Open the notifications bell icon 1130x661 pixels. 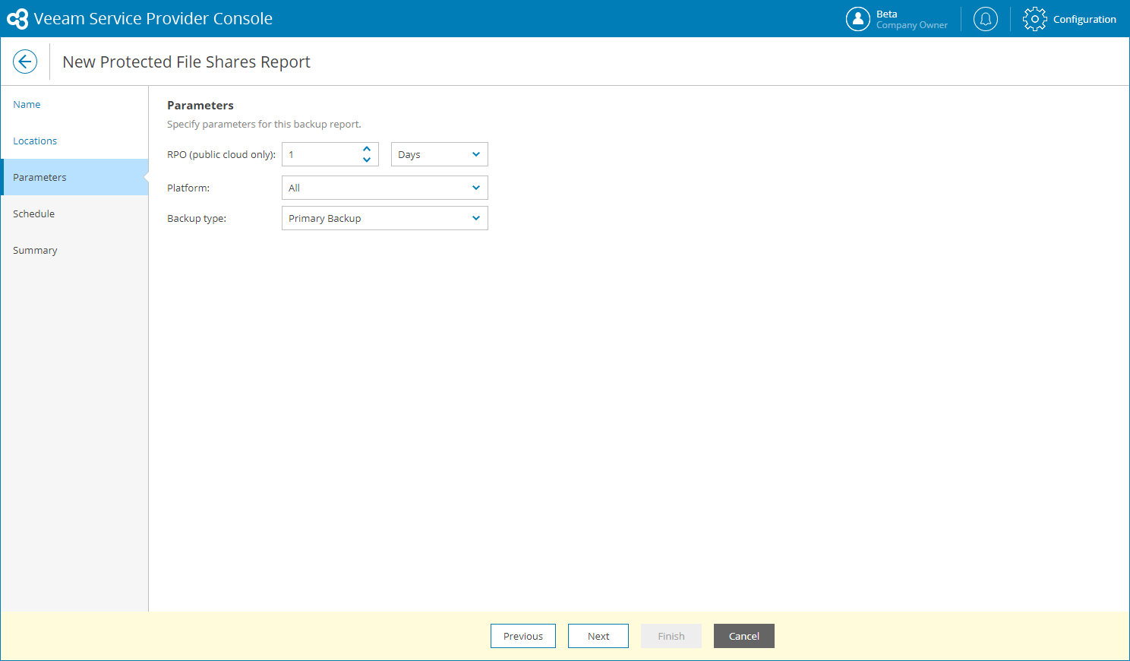986,19
